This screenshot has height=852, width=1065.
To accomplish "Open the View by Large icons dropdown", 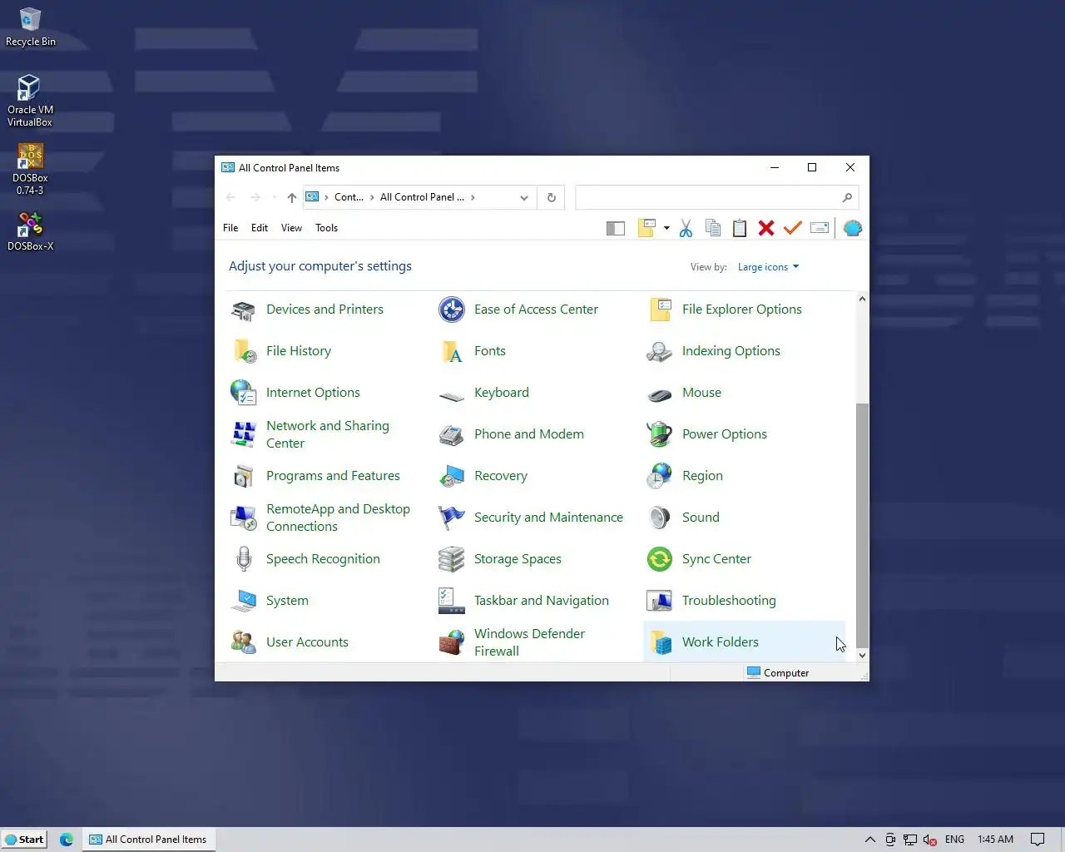I will point(768,267).
